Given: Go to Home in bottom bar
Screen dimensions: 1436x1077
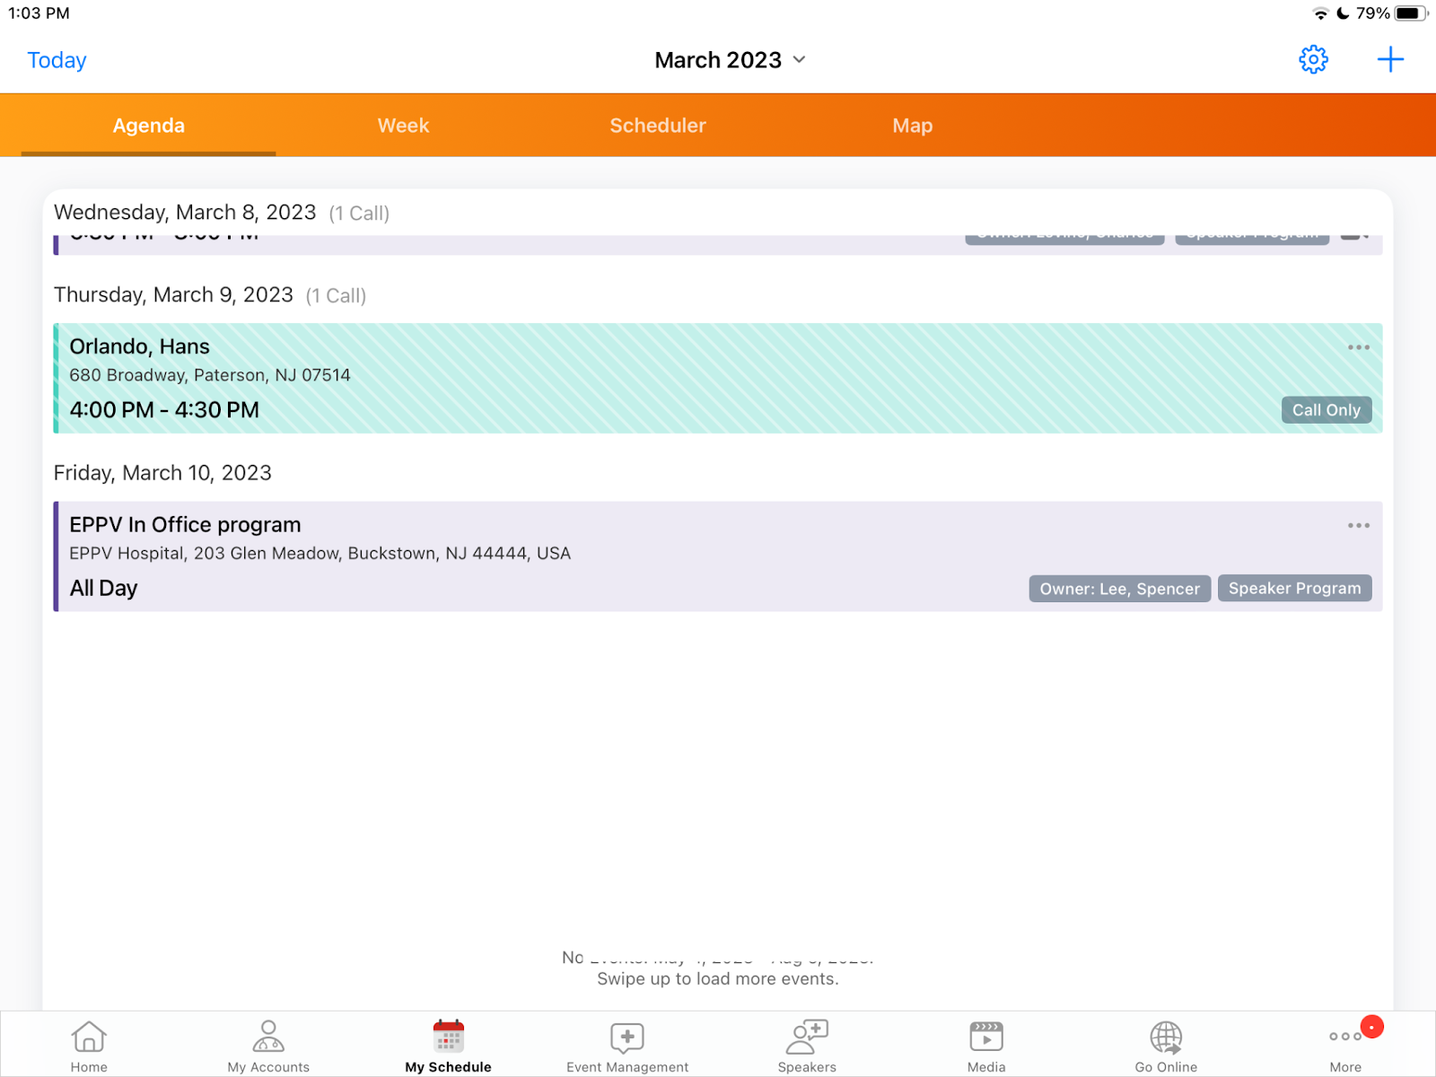Looking at the screenshot, I should 89,1046.
